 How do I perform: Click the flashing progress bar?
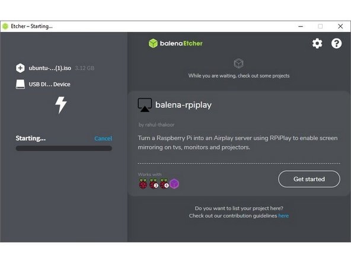point(64,148)
